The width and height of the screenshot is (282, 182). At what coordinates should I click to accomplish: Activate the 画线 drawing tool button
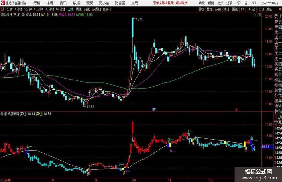[x=235, y=9]
